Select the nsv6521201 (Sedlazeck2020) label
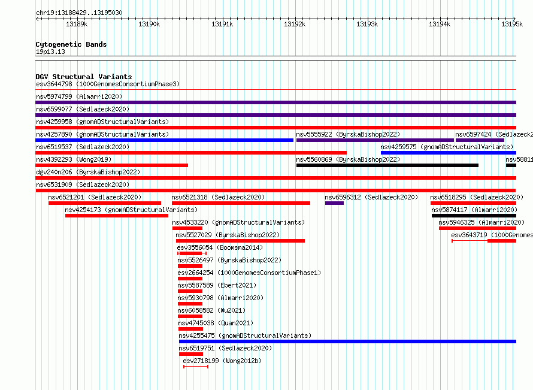533x390 pixels. pyautogui.click(x=95, y=197)
